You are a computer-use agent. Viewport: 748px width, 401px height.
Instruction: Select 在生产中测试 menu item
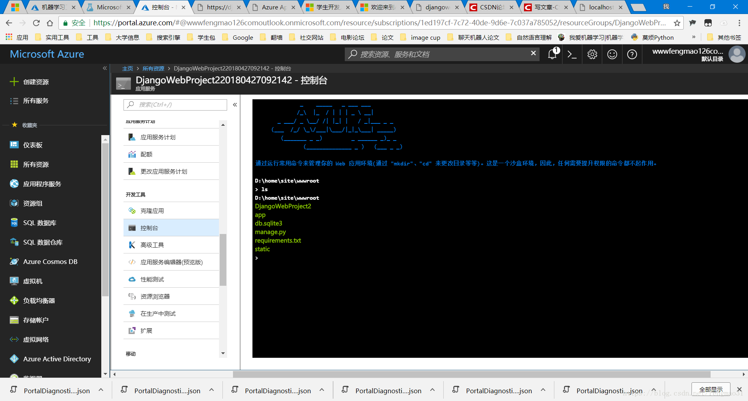pyautogui.click(x=171, y=313)
